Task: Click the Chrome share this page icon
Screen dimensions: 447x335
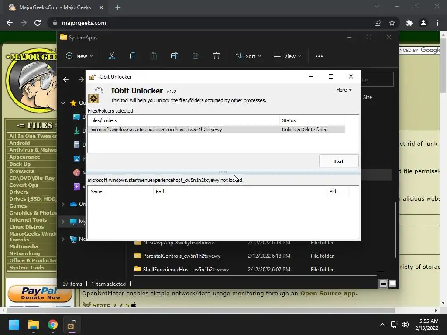Action: [x=378, y=23]
